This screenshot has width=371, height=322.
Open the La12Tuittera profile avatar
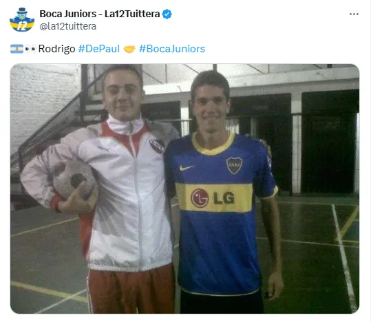(22, 20)
